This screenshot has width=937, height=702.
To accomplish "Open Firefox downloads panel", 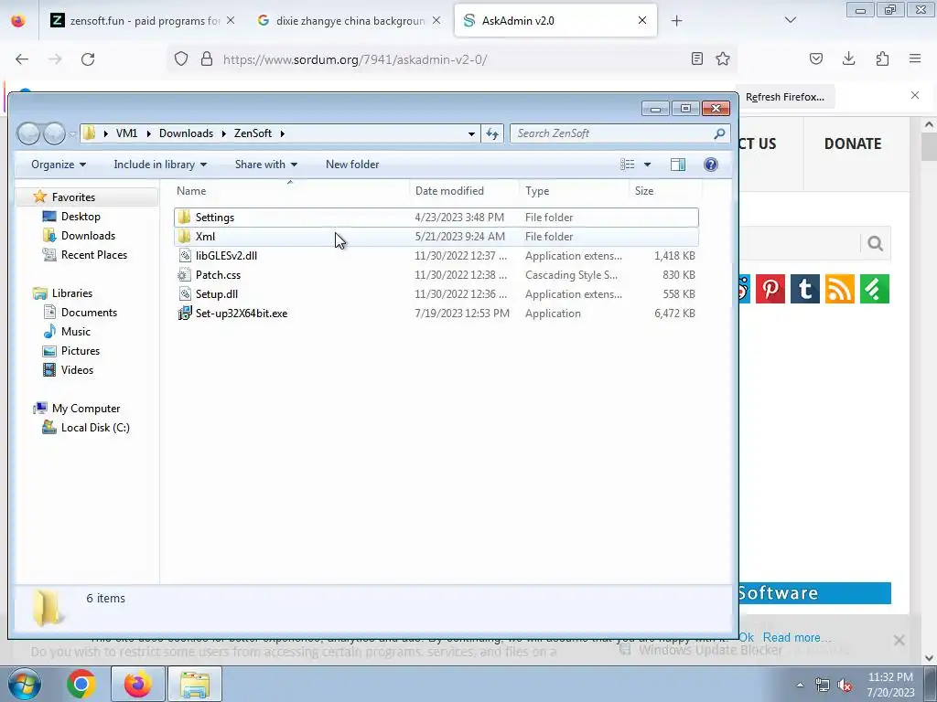I will click(848, 58).
